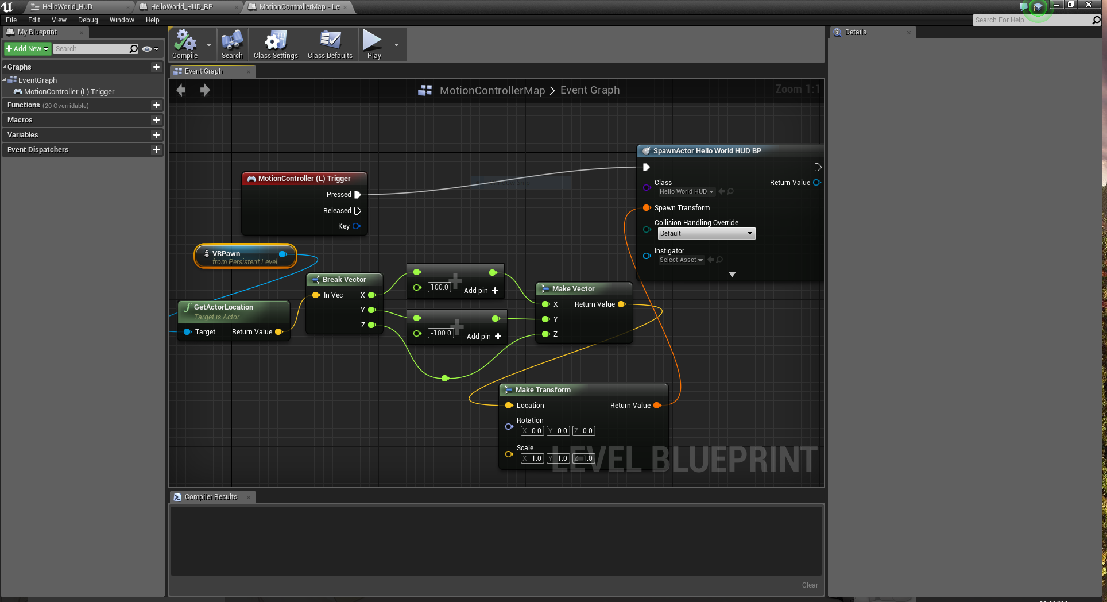Open Hello World HUD class dropdown
Image resolution: width=1107 pixels, height=602 pixels.
[x=686, y=192]
